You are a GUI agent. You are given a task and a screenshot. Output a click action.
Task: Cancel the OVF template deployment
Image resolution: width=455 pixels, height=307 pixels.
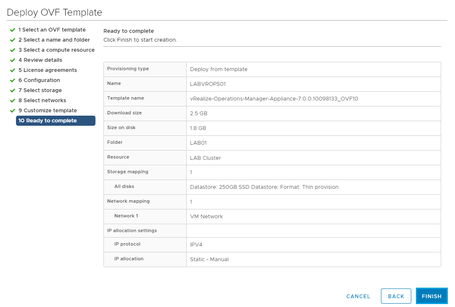pos(358,296)
